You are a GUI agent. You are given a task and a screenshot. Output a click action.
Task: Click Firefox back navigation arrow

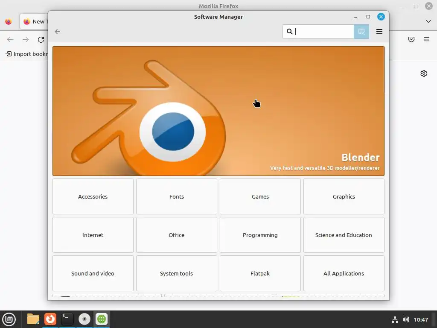(x=10, y=40)
